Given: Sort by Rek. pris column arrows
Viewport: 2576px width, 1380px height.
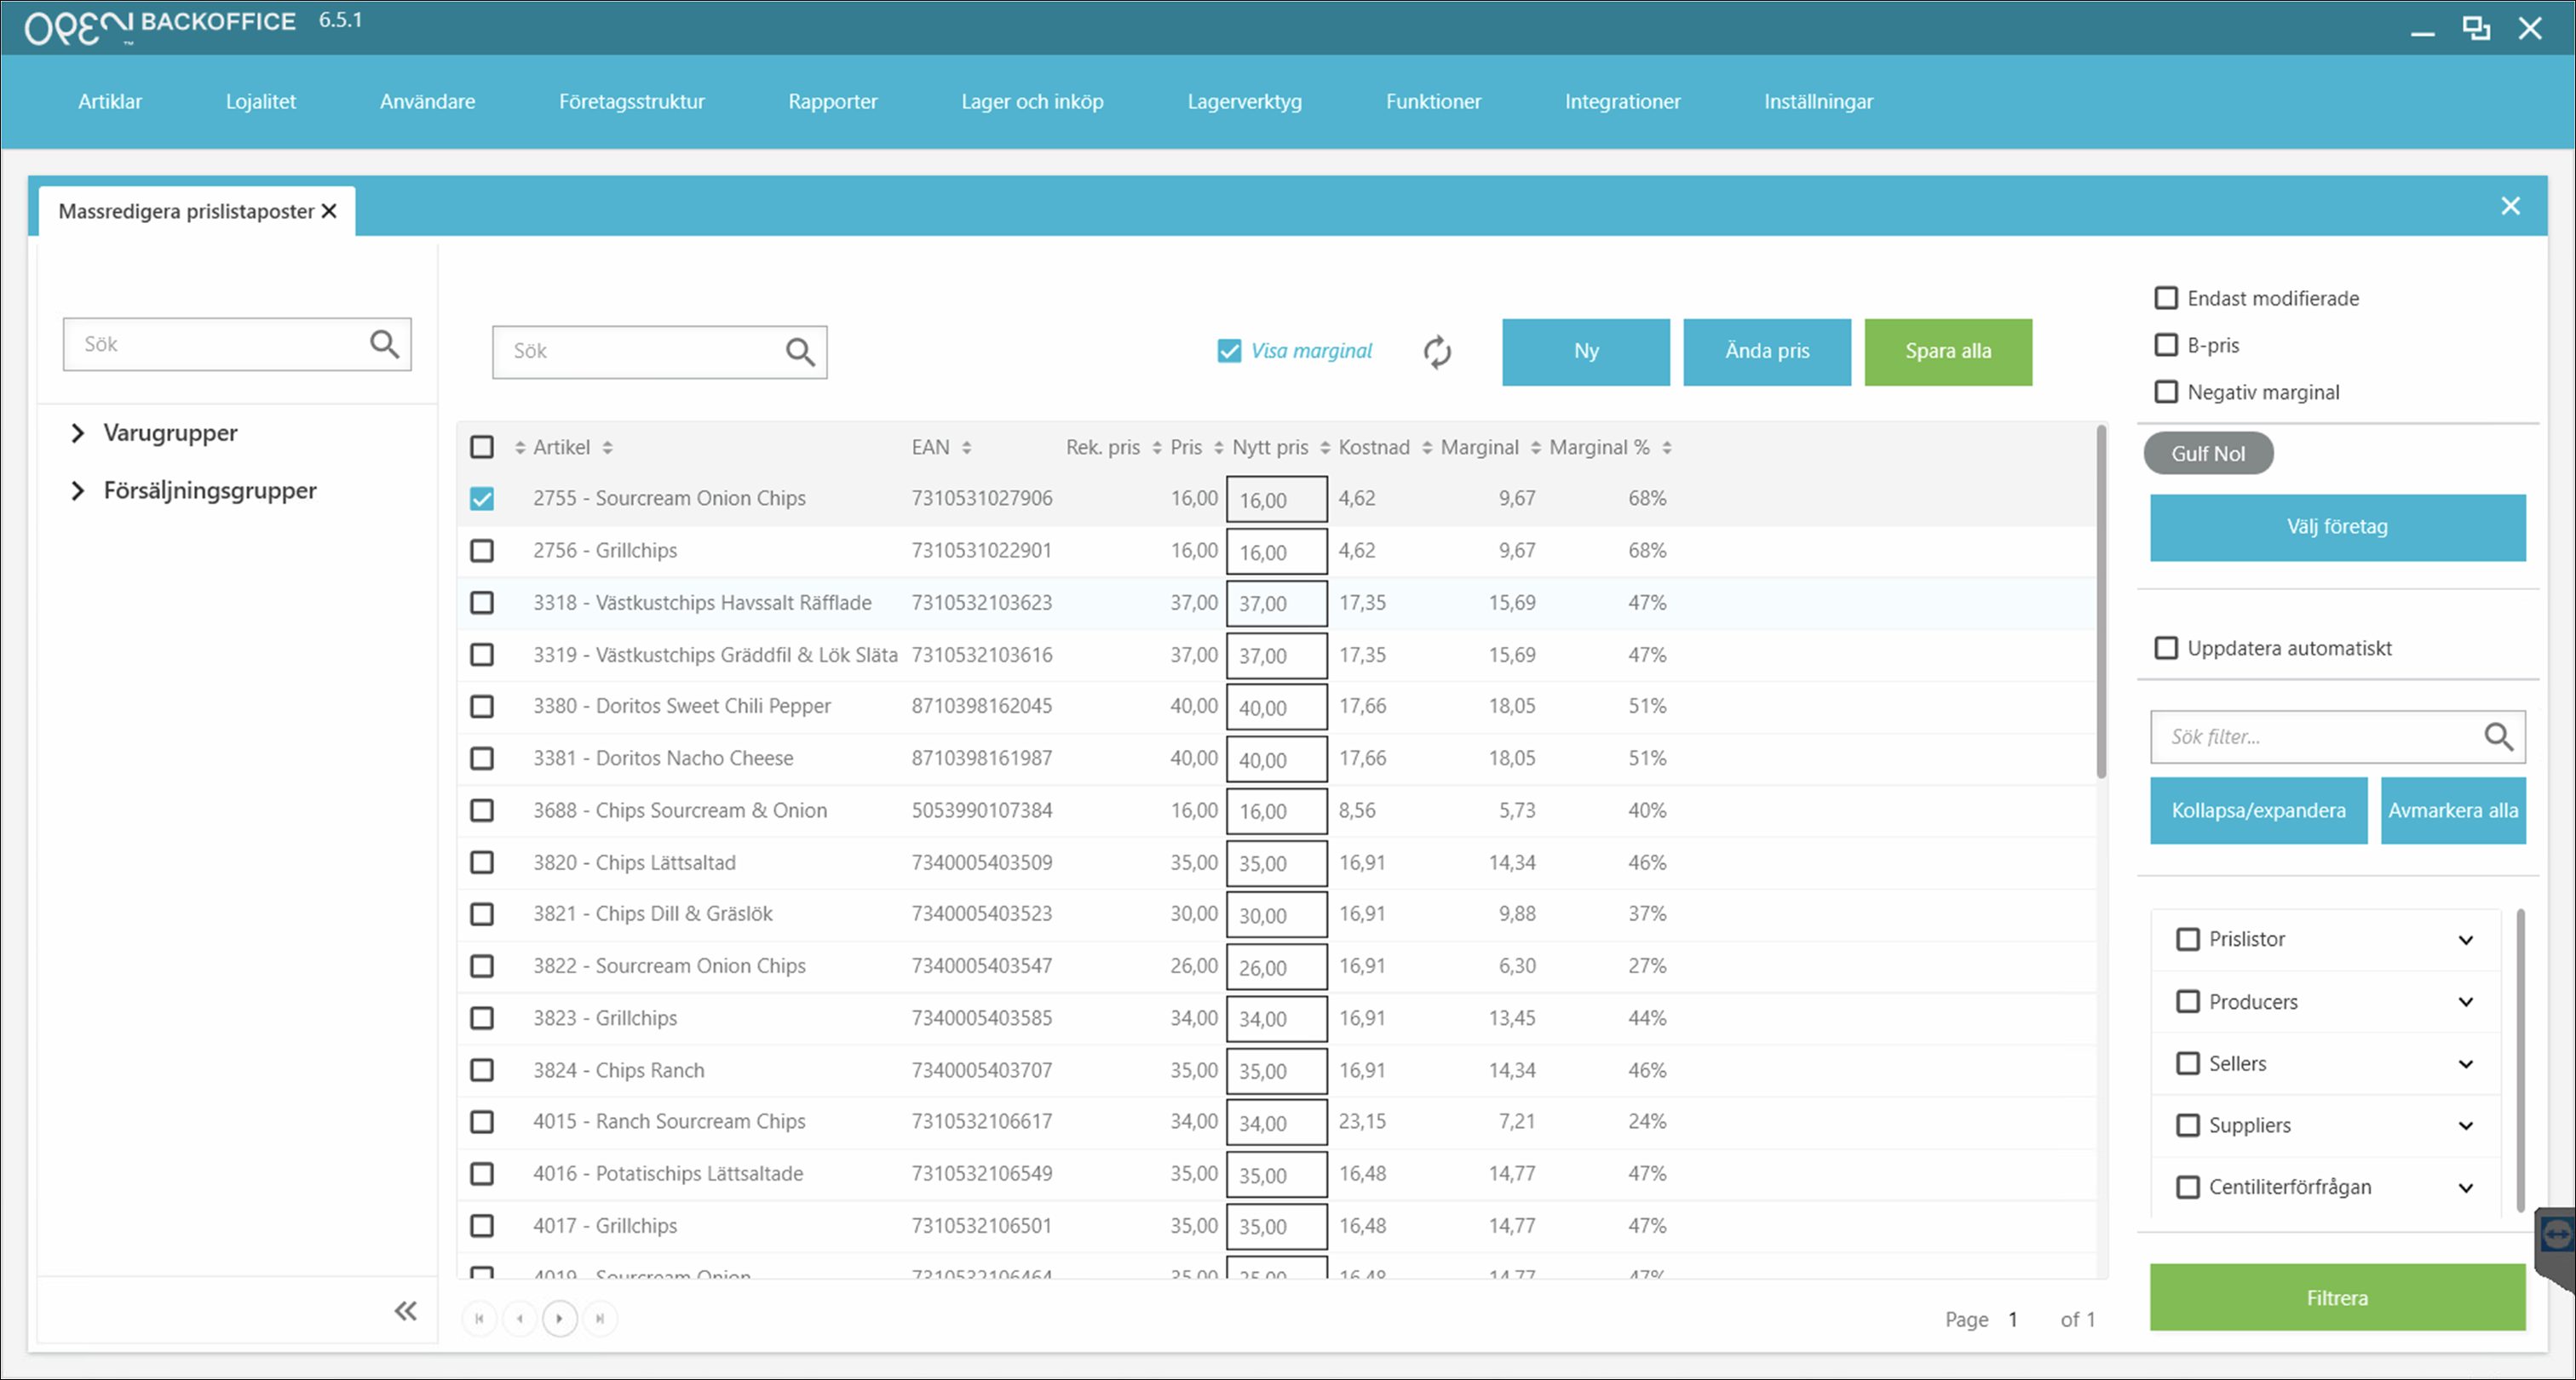Looking at the screenshot, I should (x=1157, y=448).
